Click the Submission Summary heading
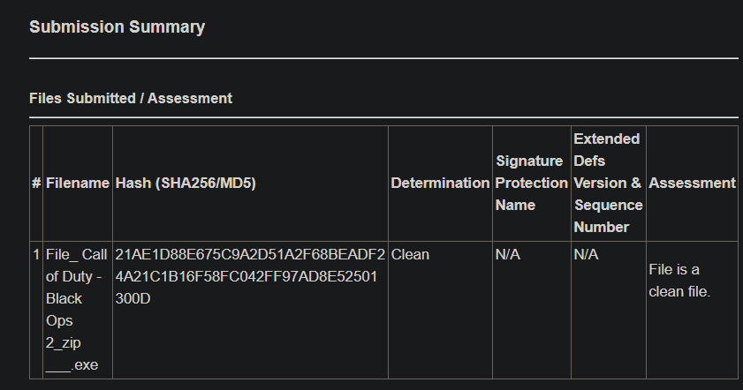 pos(117,26)
